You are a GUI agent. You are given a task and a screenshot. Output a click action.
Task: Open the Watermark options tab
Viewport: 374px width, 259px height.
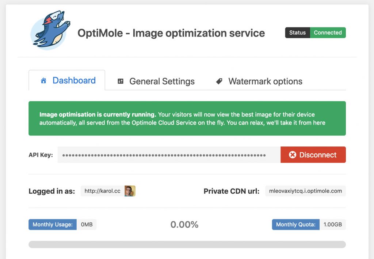[265, 81]
